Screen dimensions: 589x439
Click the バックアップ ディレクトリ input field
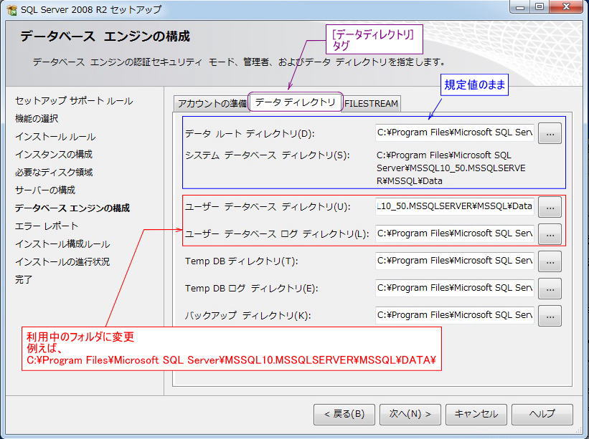click(x=455, y=315)
